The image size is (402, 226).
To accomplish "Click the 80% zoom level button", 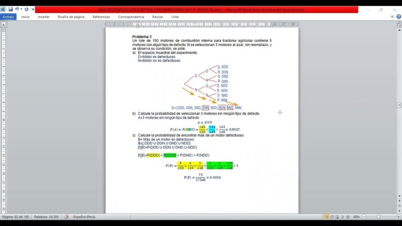I will pos(356,217).
